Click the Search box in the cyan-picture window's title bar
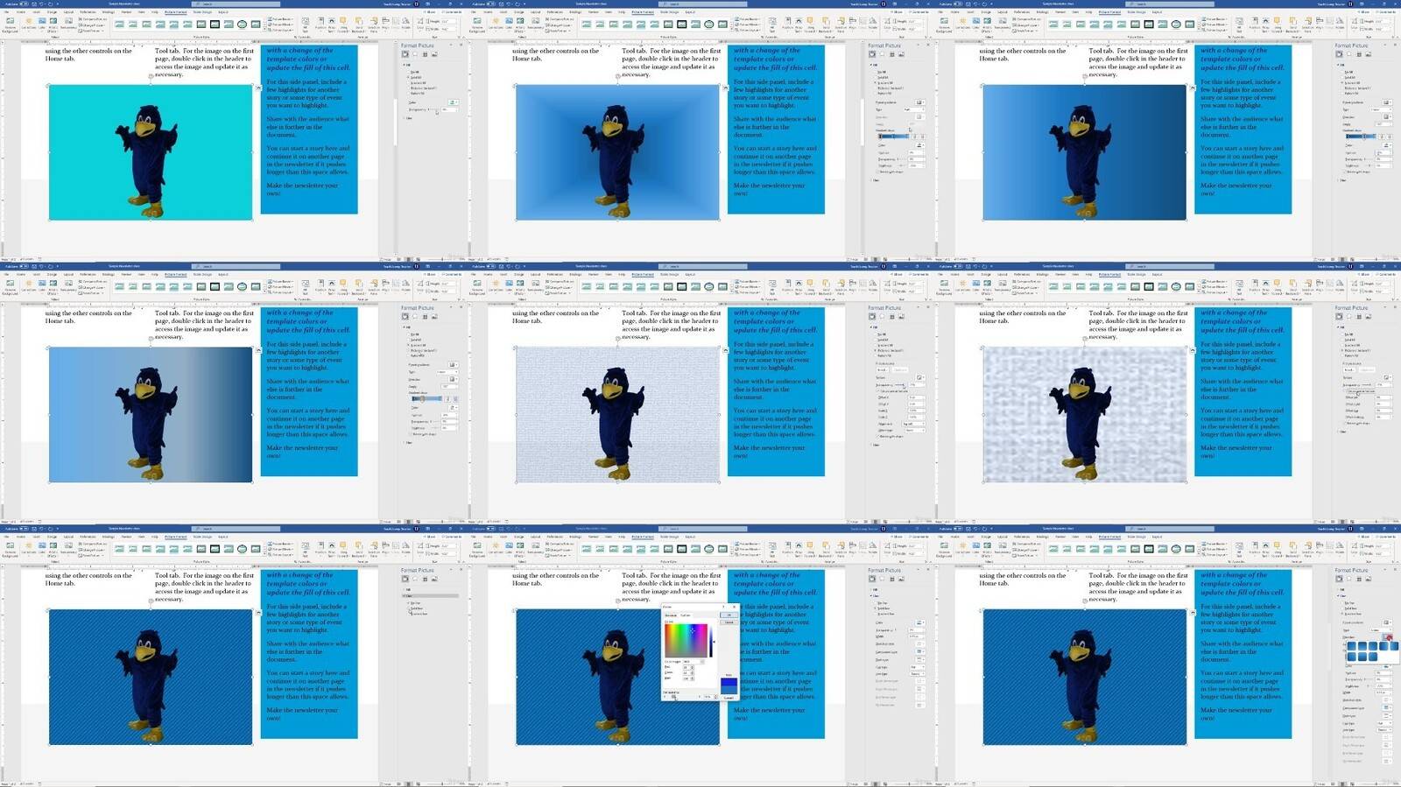 coord(236,4)
